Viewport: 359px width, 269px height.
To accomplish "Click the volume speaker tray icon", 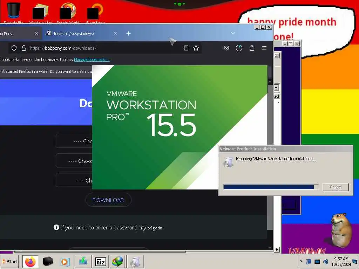I will (x=326, y=261).
